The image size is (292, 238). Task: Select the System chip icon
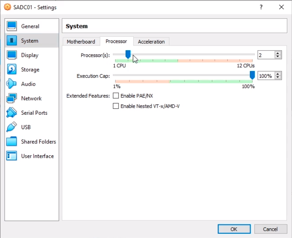pos(11,41)
